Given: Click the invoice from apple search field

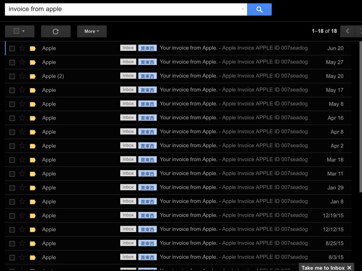Looking at the screenshot, I should [x=122, y=9].
